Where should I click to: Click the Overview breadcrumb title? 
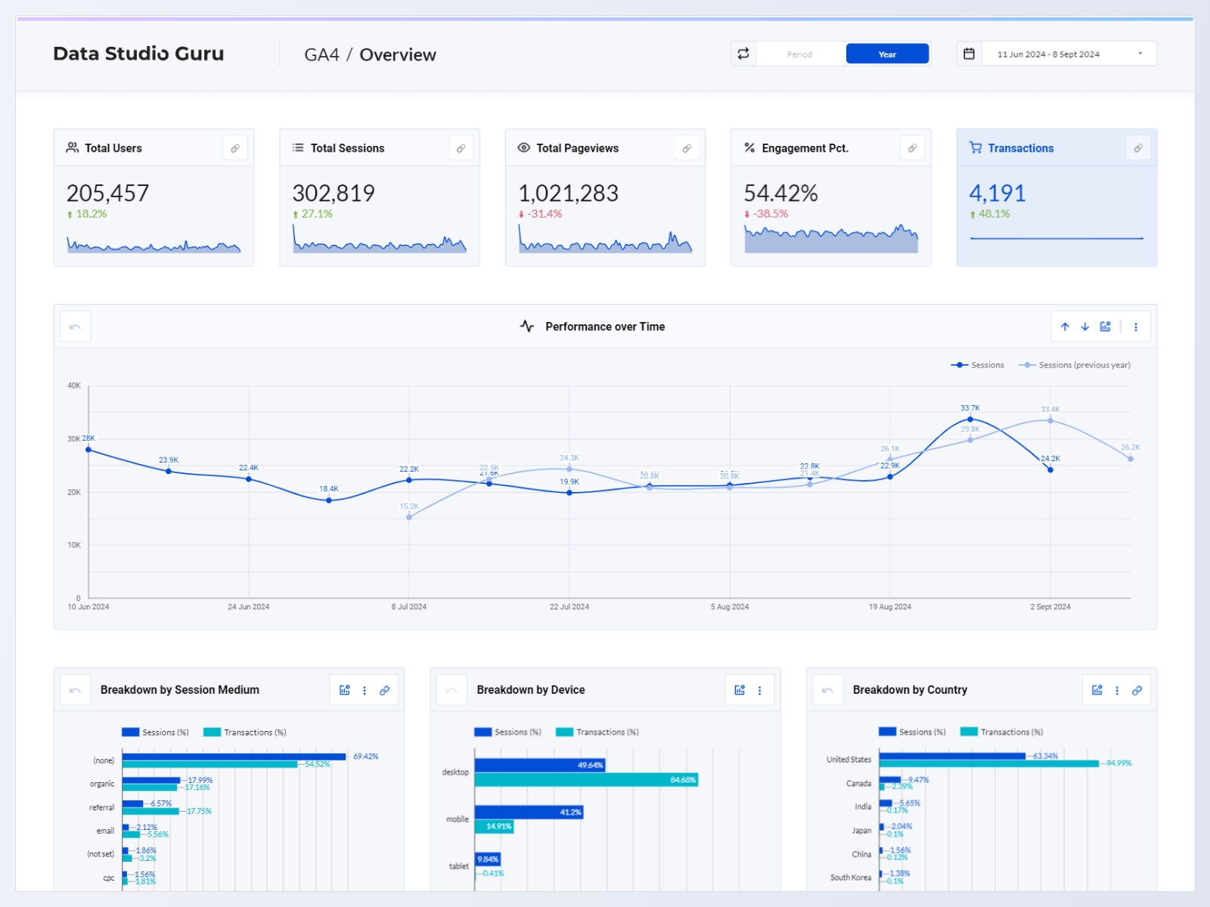[397, 55]
